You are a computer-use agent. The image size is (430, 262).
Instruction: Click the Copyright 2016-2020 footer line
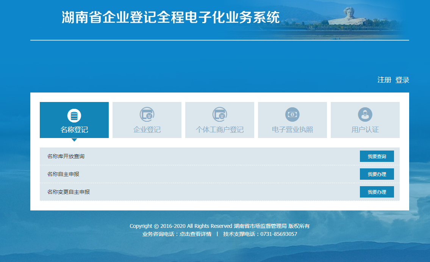[220, 226]
